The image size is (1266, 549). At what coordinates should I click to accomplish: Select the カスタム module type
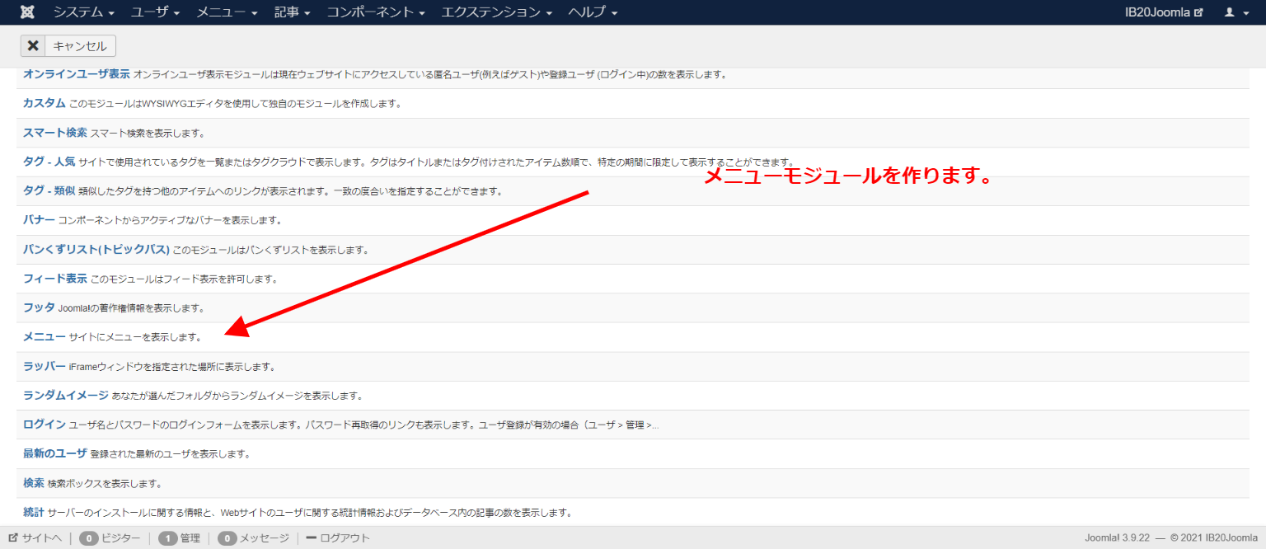pyautogui.click(x=45, y=103)
